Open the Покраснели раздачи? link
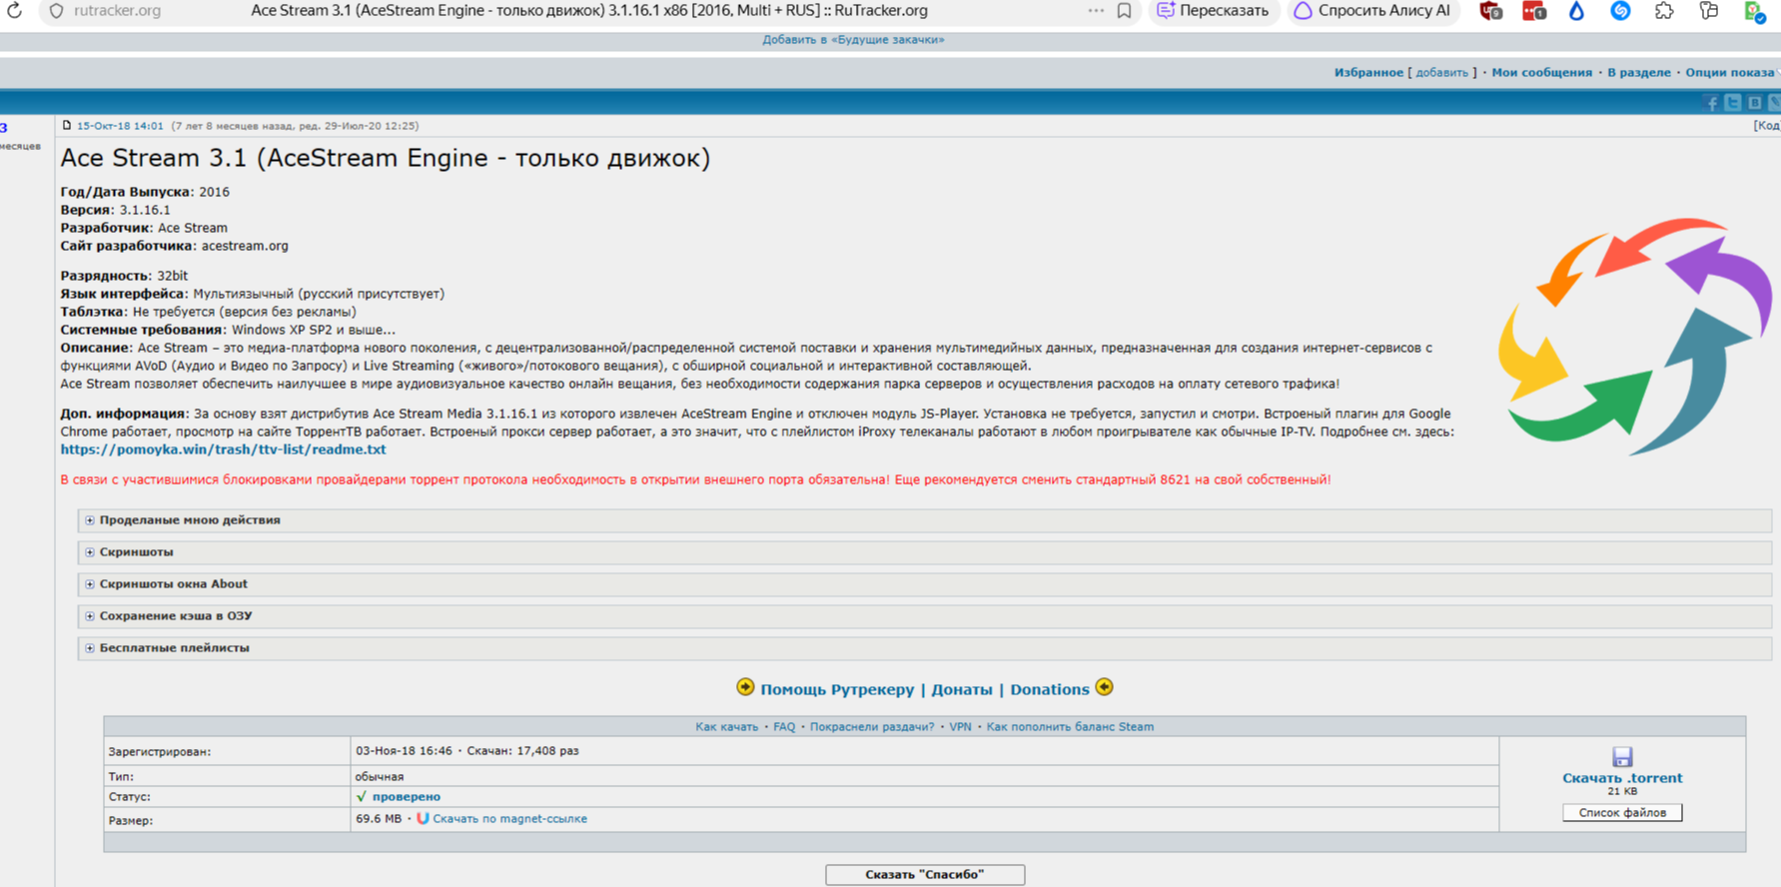The width and height of the screenshot is (1781, 887). tap(872, 727)
